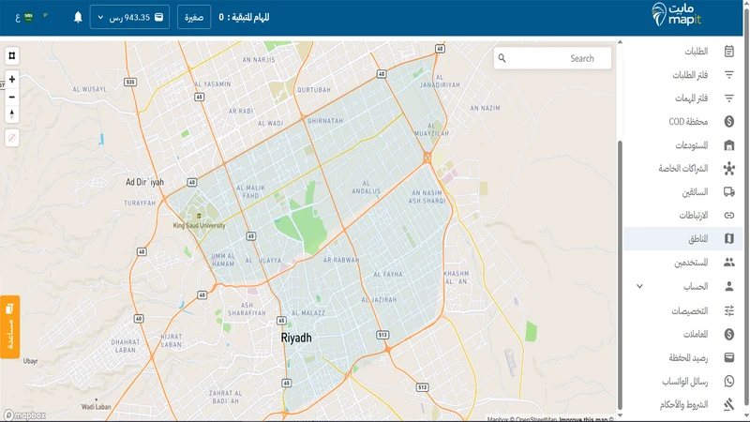Click the transactions dollar icon

(729, 334)
